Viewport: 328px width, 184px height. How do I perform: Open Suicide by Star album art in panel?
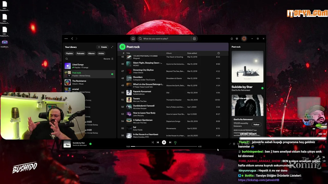coord(248,67)
